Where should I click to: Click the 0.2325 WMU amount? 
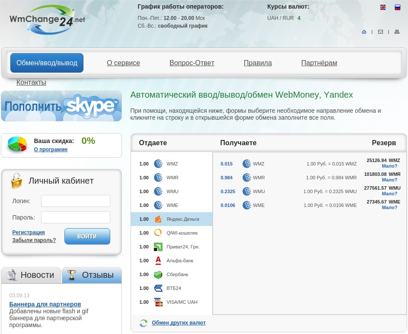click(228, 191)
